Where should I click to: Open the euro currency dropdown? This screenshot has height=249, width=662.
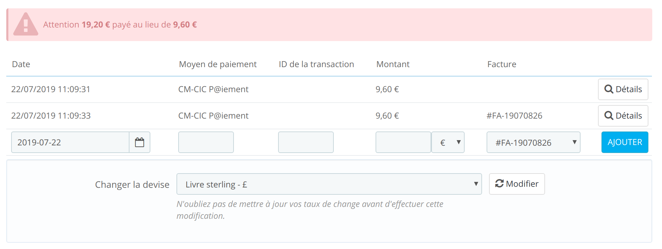coord(448,142)
